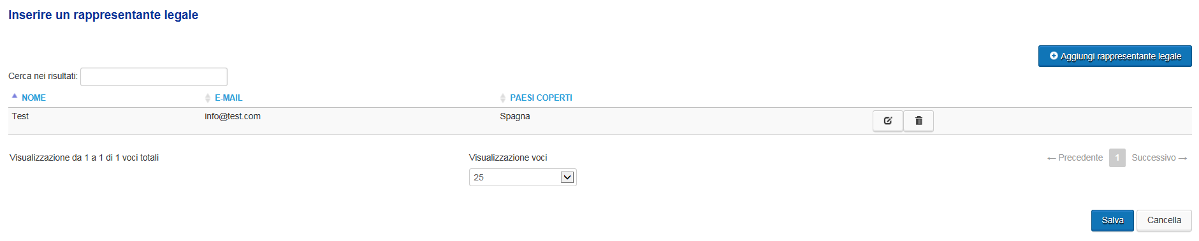Select page 1 in pagination

tap(1117, 157)
